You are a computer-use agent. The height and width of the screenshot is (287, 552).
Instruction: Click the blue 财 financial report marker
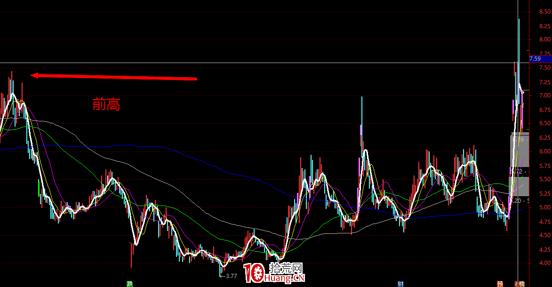[400, 284]
